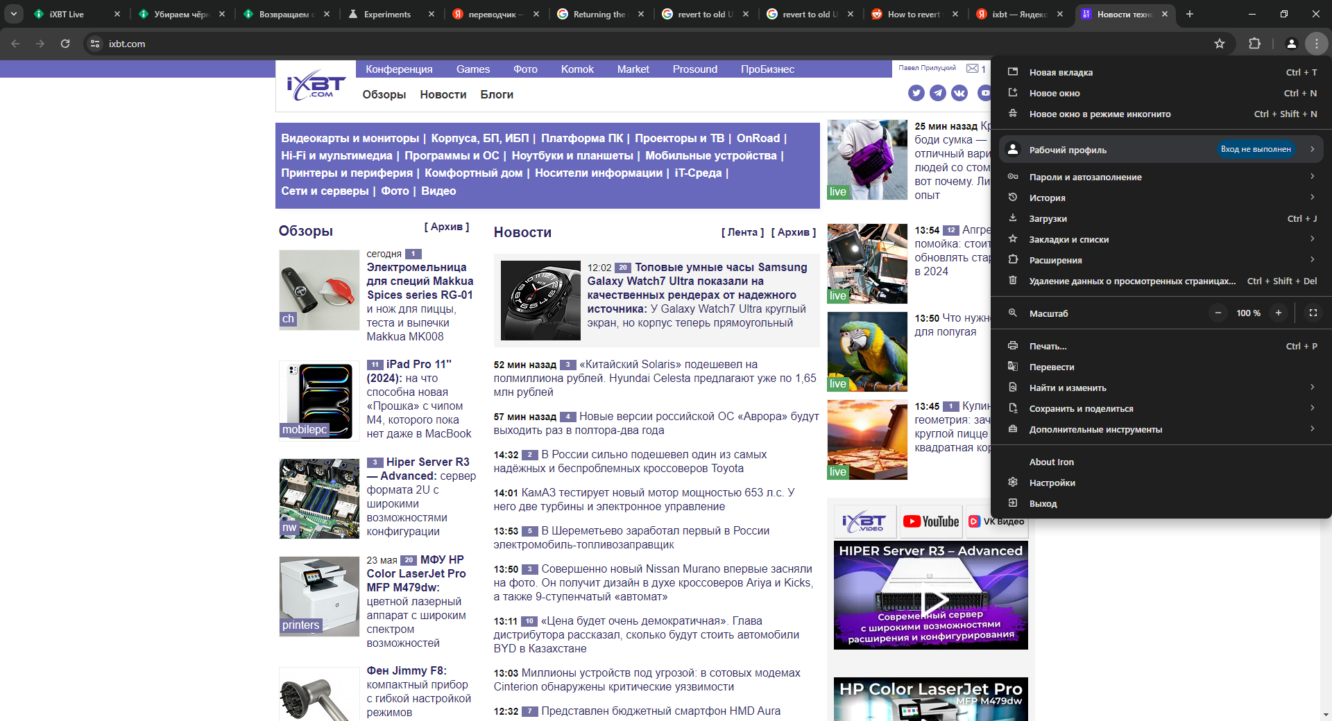Enter fullscreen mode from the zoom row
The width and height of the screenshot is (1332, 721).
click(1313, 313)
